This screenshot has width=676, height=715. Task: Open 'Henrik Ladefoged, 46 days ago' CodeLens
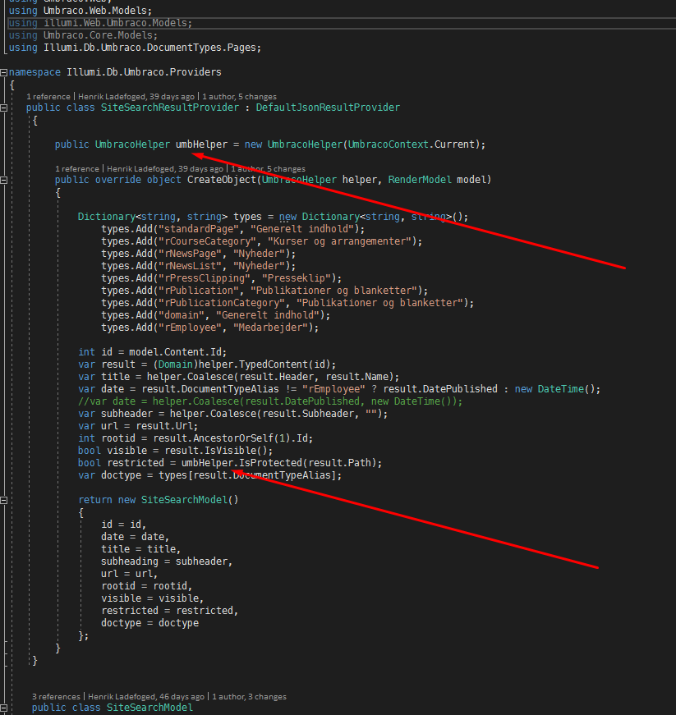click(146, 697)
